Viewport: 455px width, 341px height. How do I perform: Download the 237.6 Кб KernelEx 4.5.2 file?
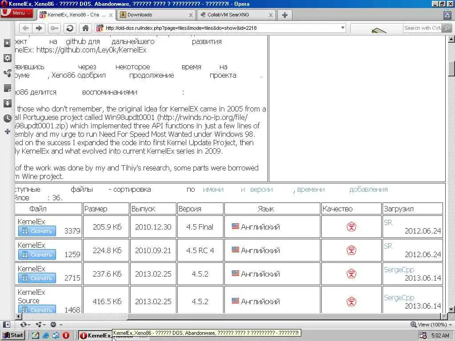click(x=37, y=278)
